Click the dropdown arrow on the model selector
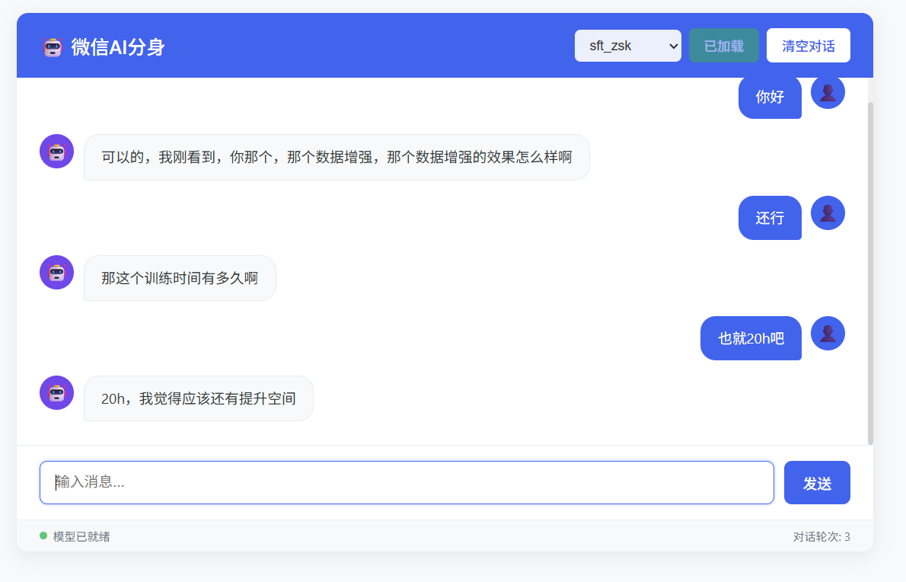 tap(672, 45)
